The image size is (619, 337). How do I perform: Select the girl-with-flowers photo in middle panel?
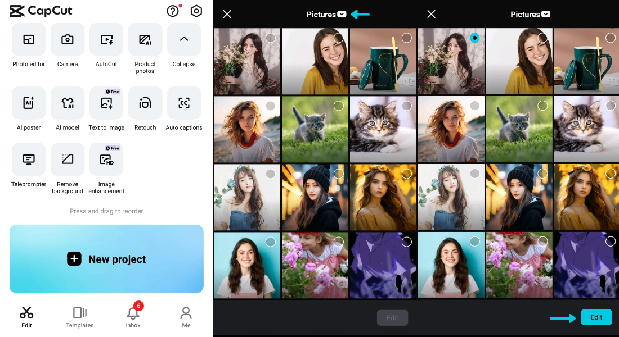pos(271,38)
